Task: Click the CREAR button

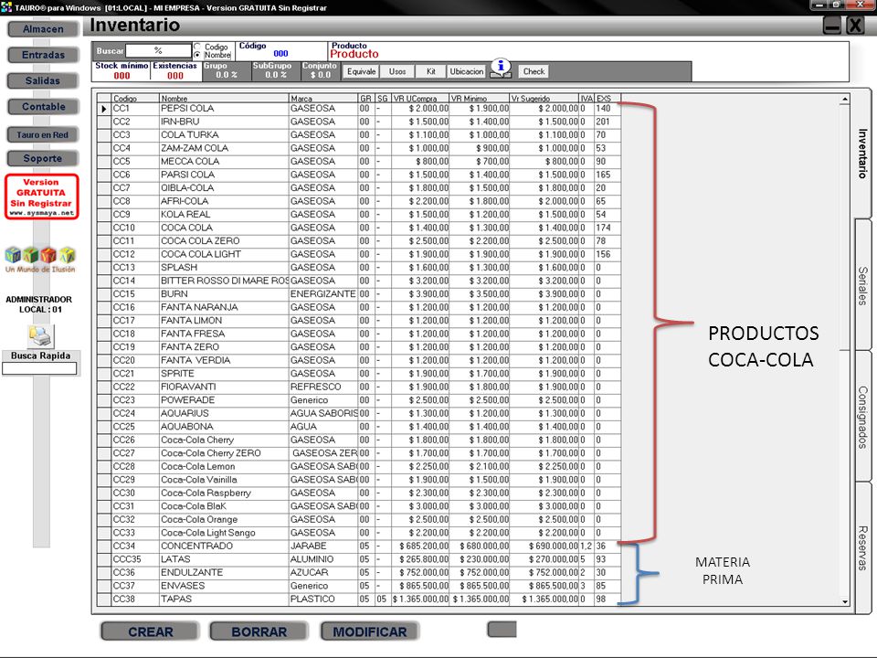Action: tap(150, 631)
